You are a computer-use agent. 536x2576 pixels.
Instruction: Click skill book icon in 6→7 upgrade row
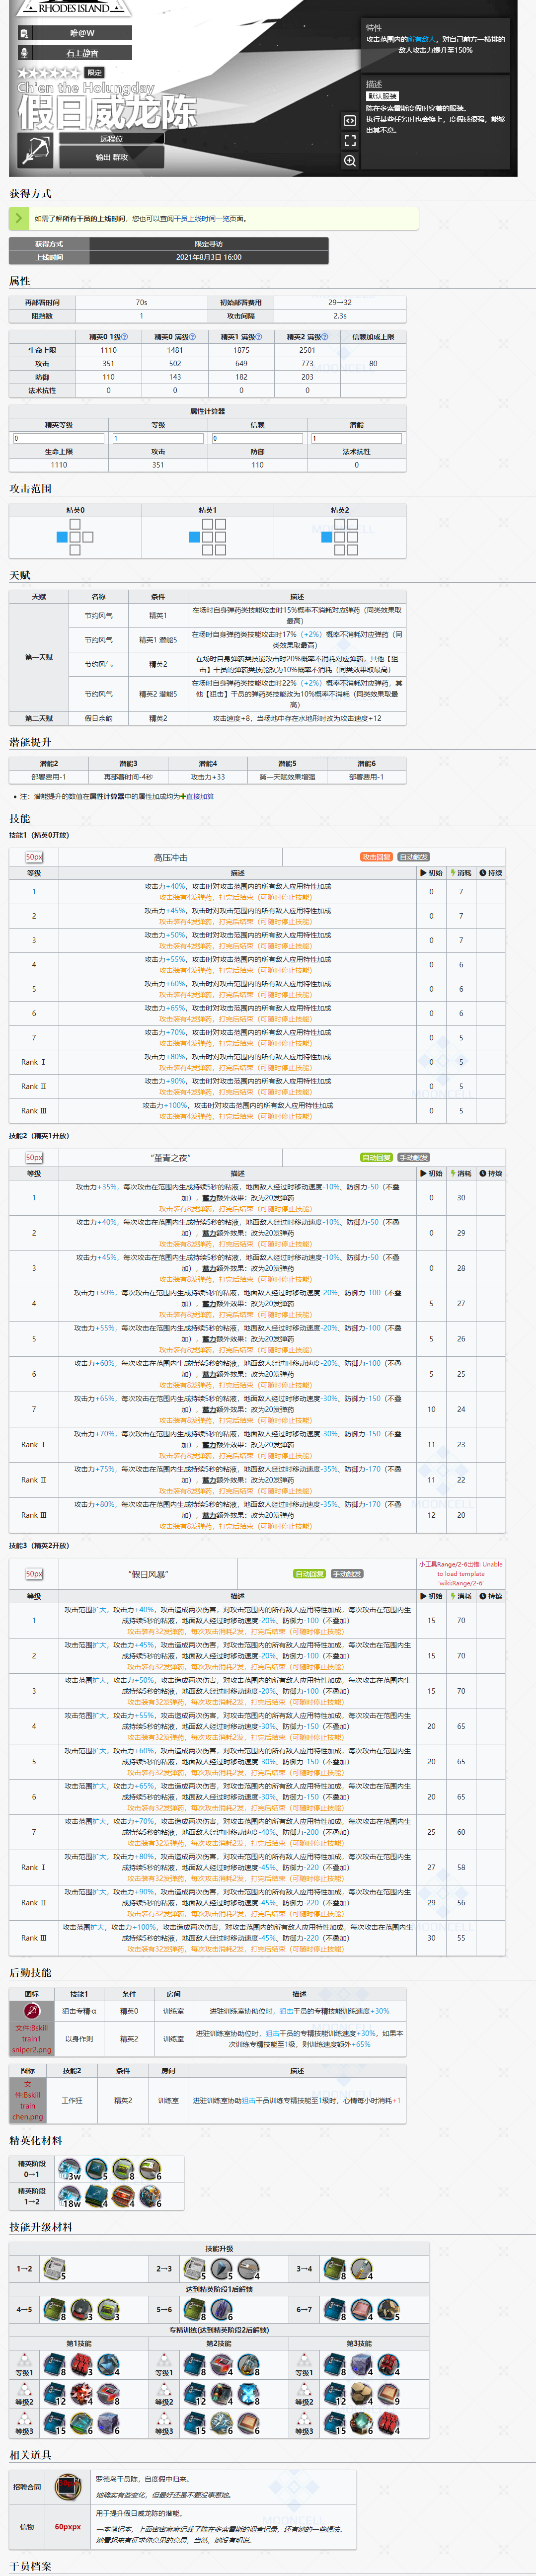click(x=334, y=2309)
